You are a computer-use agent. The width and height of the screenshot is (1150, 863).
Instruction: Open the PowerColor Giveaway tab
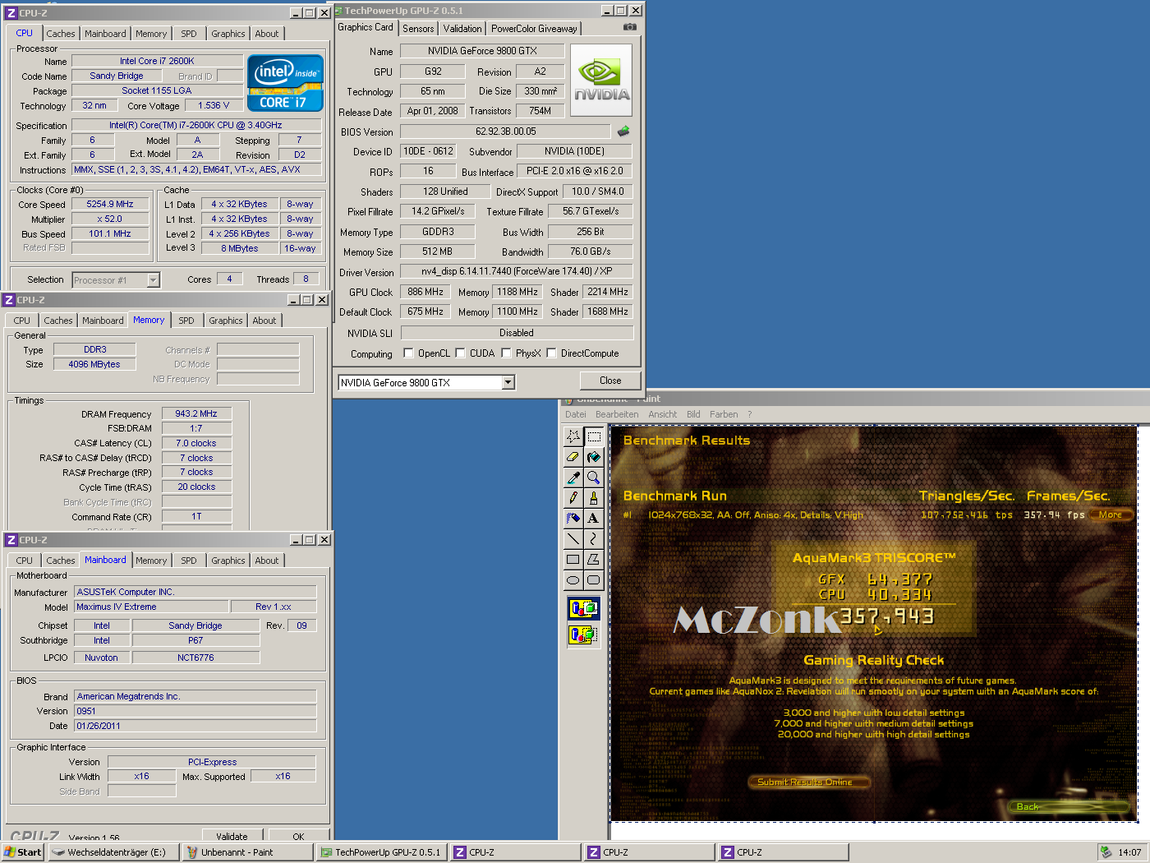[534, 29]
